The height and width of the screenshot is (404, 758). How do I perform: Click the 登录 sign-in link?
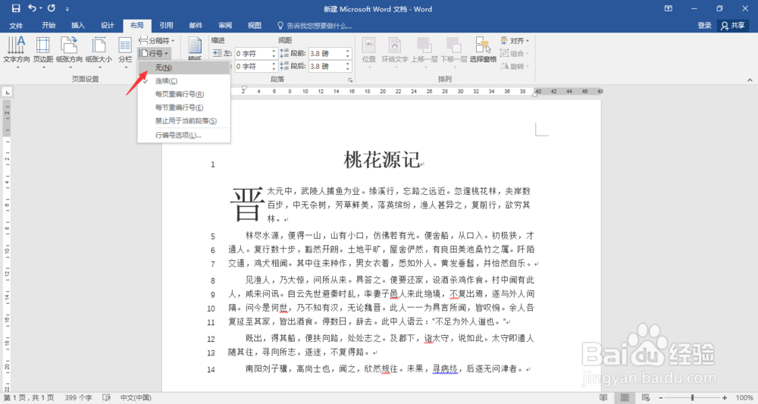click(x=704, y=26)
